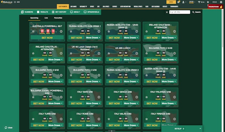Screen dimensions: 225x132
Task: Favourite Ireland Daily Main Afternoon
Action: coord(146,31)
